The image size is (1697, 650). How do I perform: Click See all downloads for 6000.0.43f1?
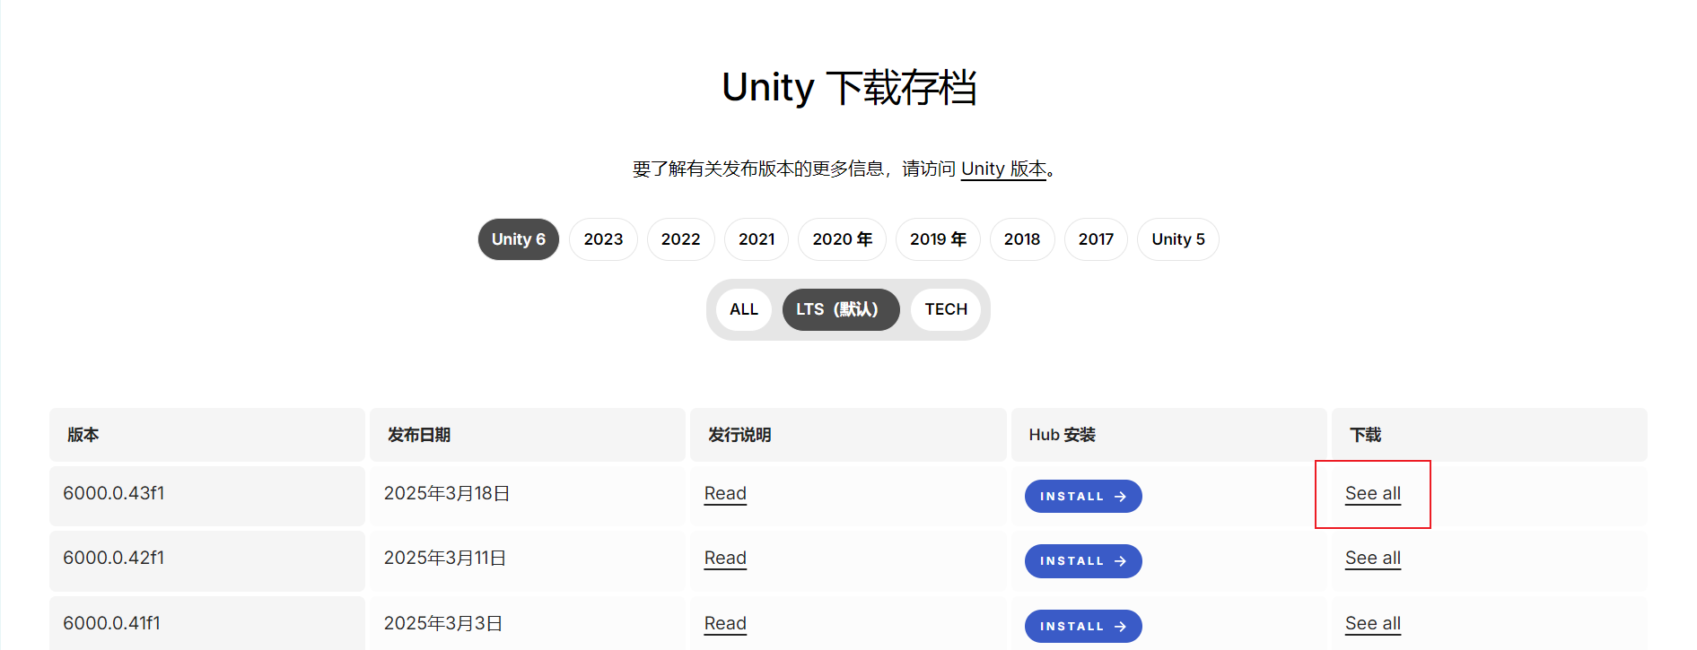click(1373, 493)
